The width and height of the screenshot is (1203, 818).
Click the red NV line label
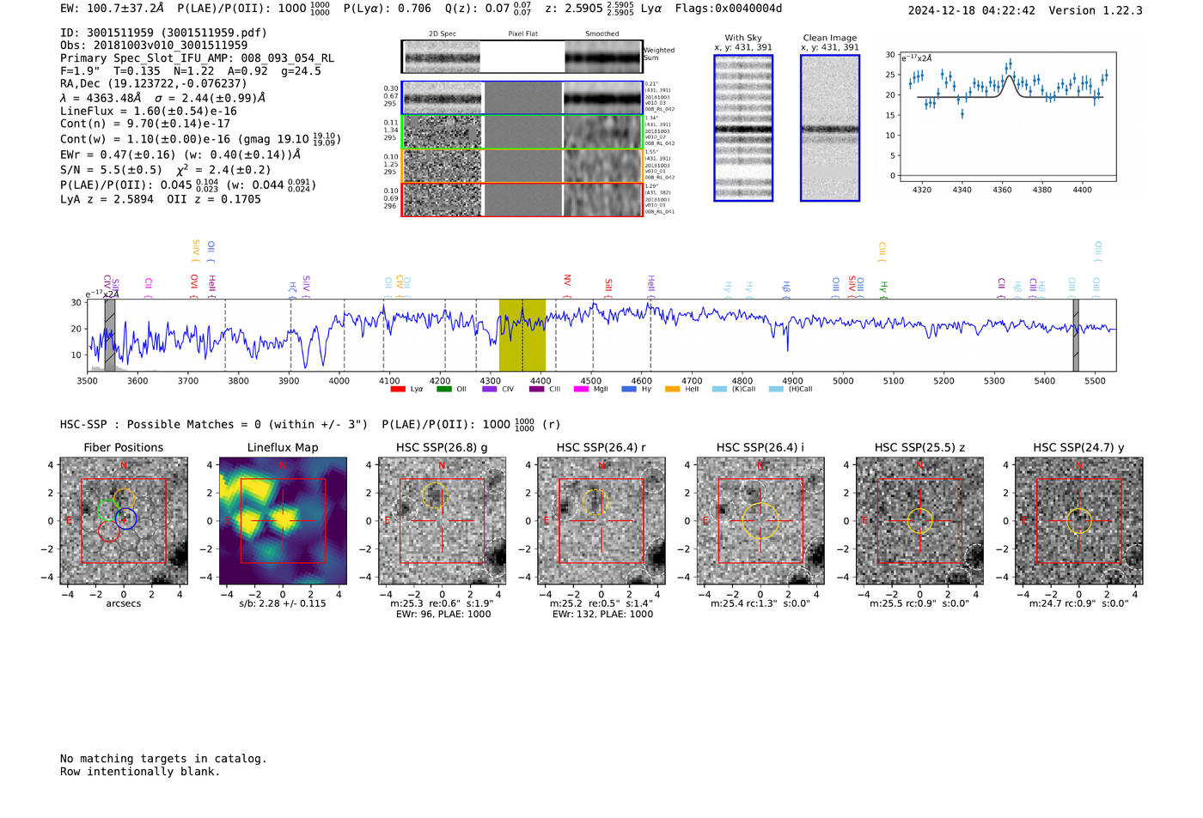pos(567,281)
